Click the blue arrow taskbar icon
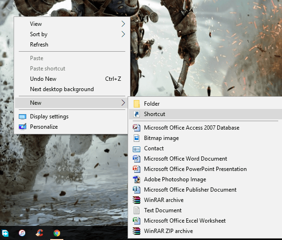 click(5, 233)
